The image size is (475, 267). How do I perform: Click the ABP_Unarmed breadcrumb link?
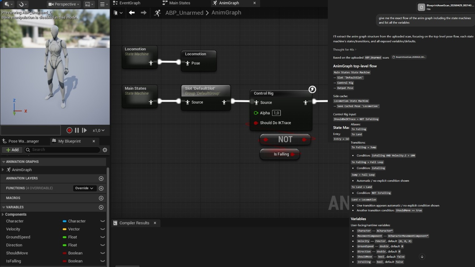point(184,13)
